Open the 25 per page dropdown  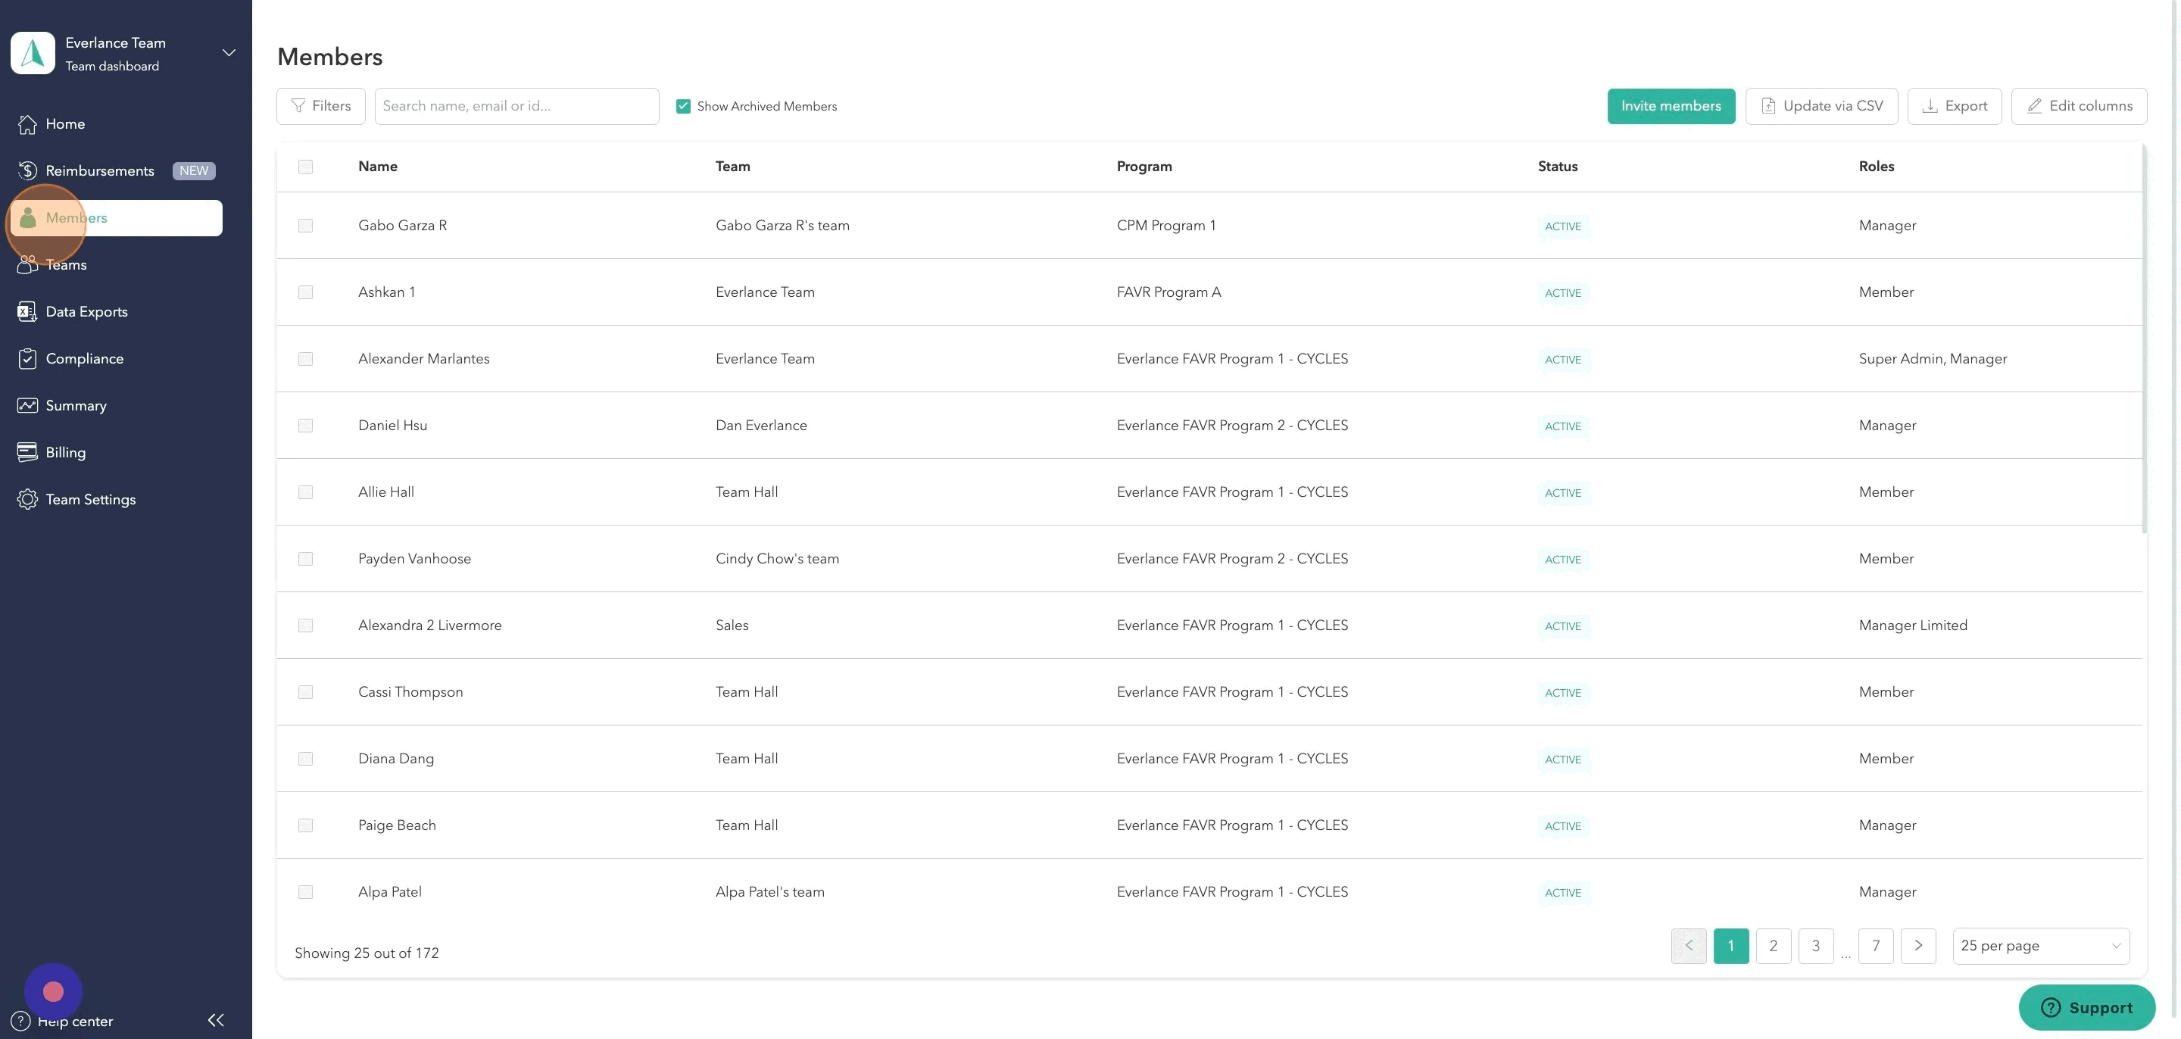[2040, 946]
